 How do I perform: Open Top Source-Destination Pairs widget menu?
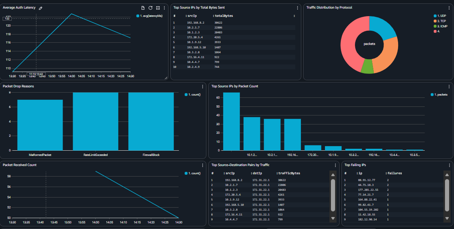pos(335,165)
